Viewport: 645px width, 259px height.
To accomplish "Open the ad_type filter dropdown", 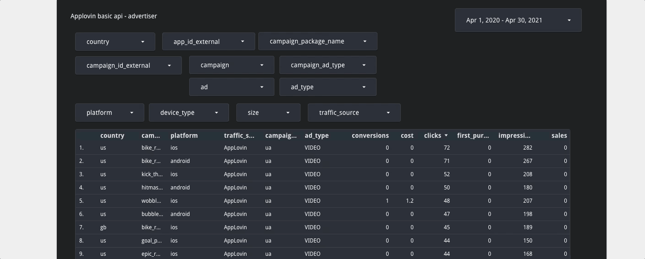I will [x=328, y=87].
